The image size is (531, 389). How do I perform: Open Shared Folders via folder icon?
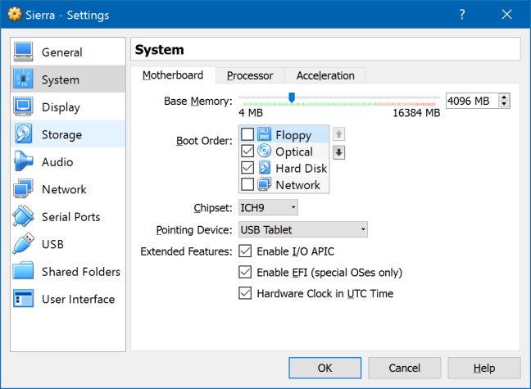pos(23,272)
